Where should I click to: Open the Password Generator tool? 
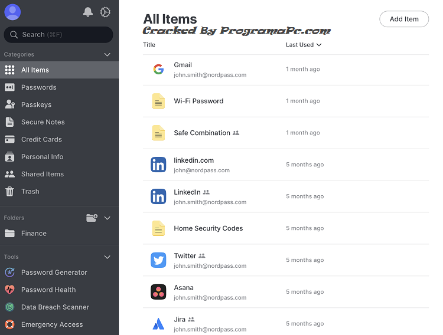[54, 272]
